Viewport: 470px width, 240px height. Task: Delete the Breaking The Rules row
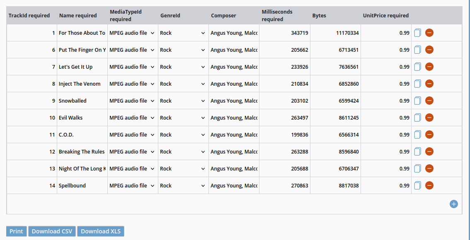click(429, 152)
